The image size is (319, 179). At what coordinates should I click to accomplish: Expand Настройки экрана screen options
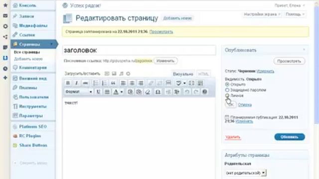pyautogui.click(x=262, y=14)
